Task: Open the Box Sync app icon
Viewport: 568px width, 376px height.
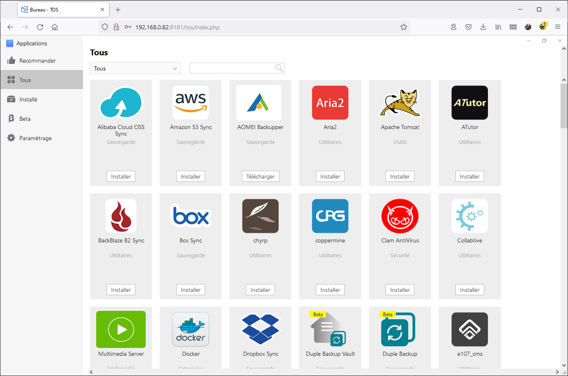Action: click(191, 216)
